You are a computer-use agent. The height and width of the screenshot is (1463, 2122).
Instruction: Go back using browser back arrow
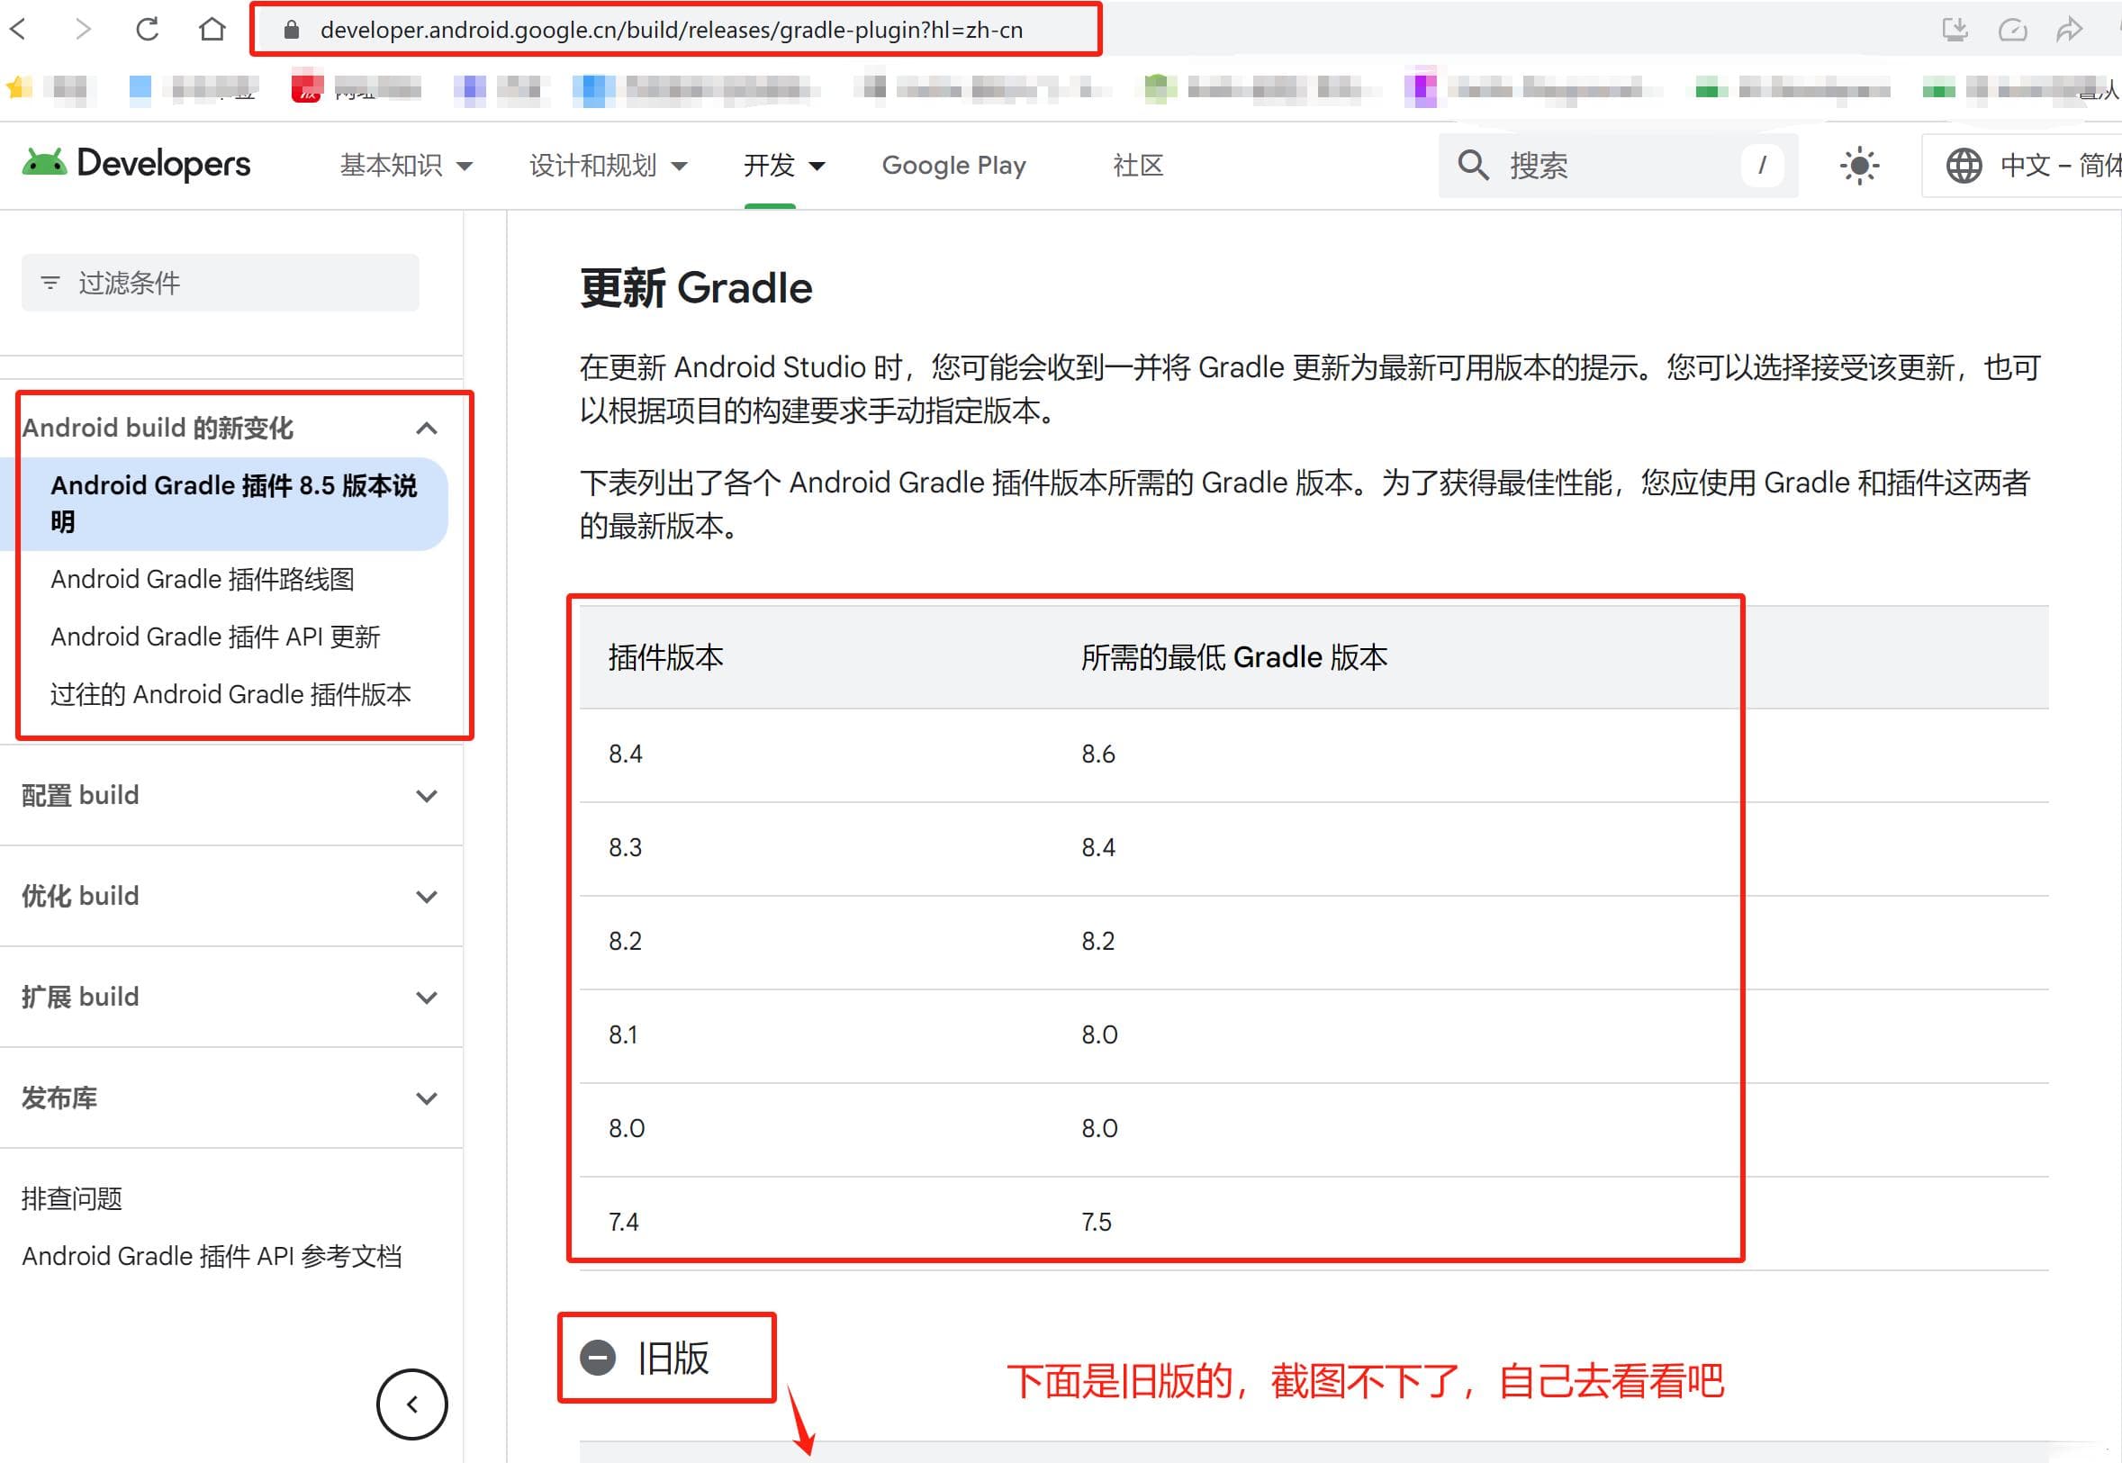(19, 30)
